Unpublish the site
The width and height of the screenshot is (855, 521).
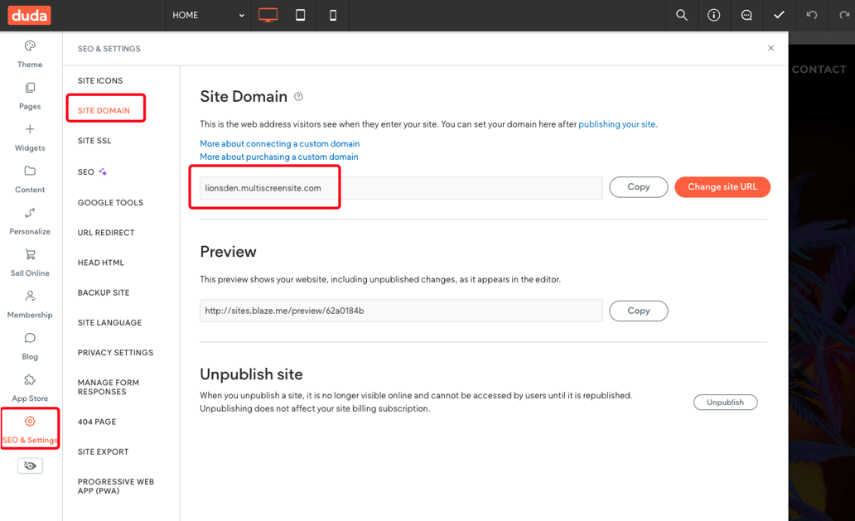[x=725, y=402]
